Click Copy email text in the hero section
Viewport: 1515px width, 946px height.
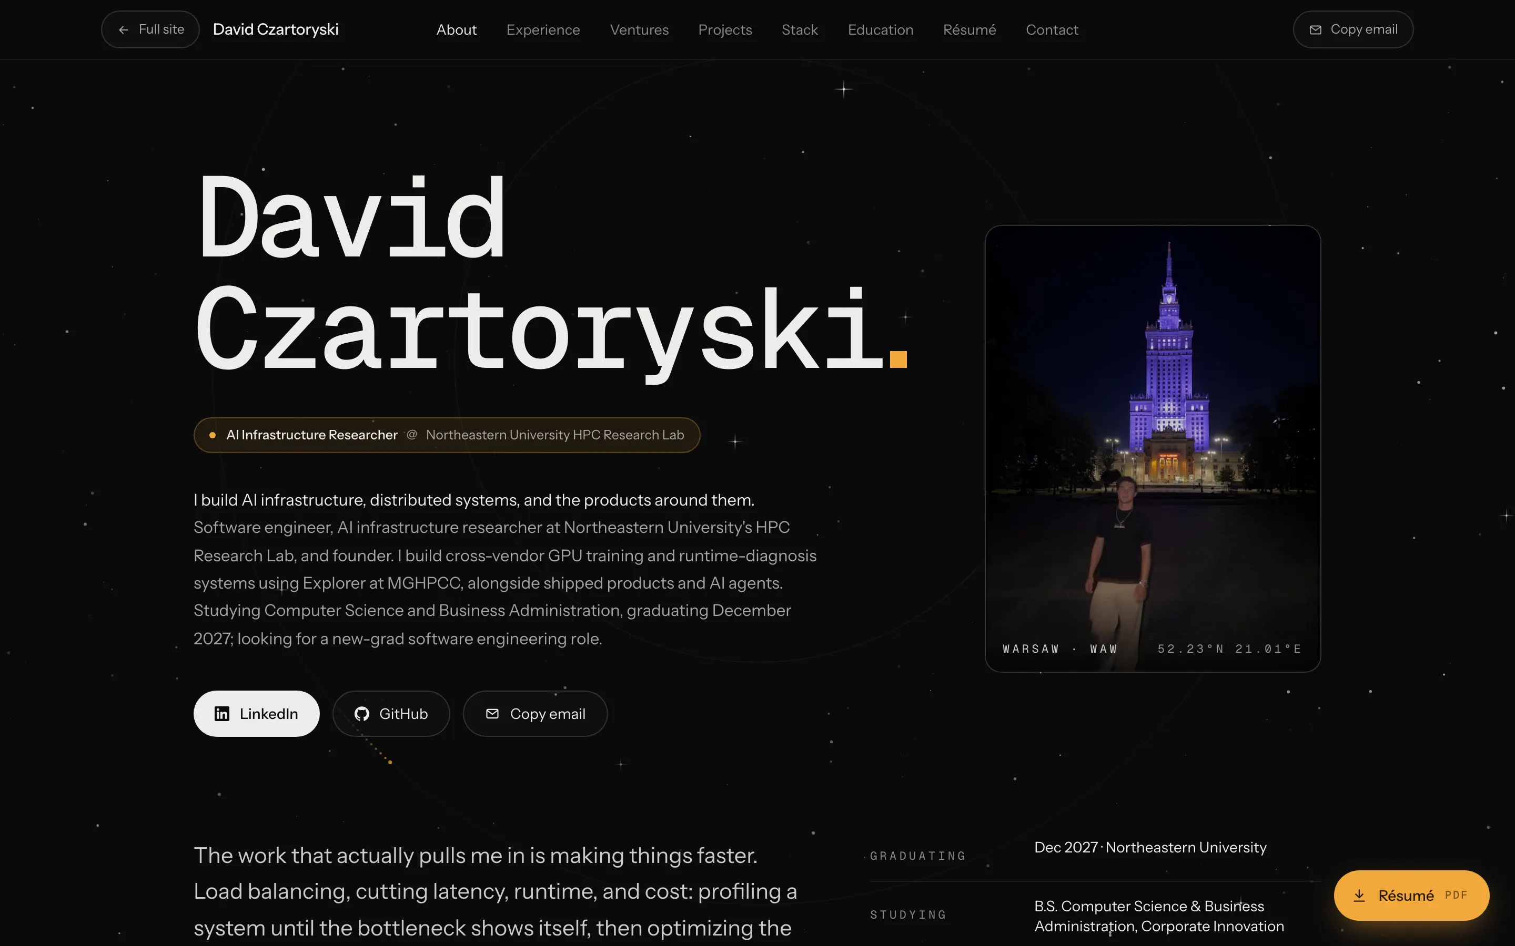pos(548,714)
